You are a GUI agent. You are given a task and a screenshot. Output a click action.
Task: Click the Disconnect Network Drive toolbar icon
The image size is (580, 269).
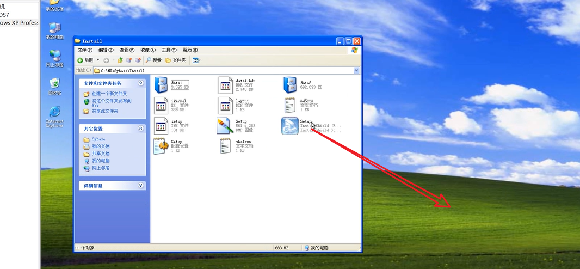pos(138,60)
